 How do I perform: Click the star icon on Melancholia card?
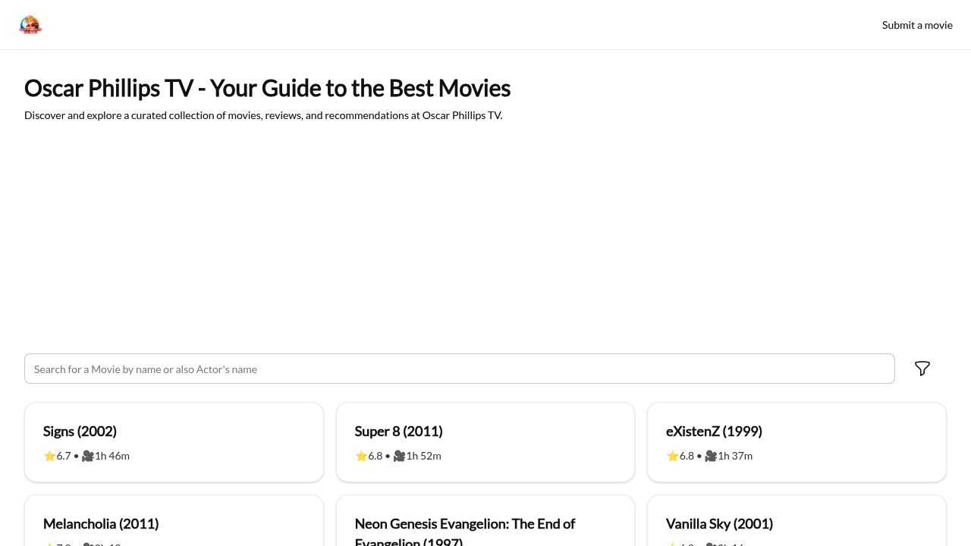(49, 544)
